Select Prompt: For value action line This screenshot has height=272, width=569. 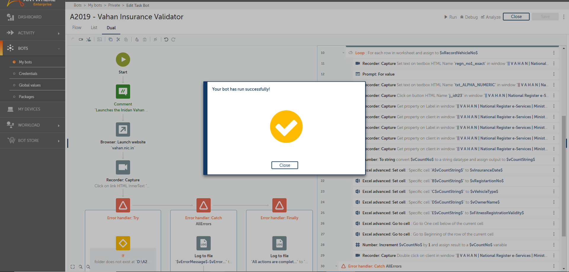click(456, 74)
